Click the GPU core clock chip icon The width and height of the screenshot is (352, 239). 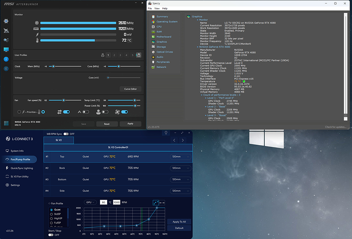click(x=37, y=23)
